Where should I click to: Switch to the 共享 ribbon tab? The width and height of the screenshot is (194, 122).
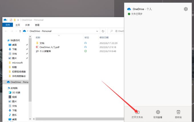pyautogui.click(x=27, y=25)
